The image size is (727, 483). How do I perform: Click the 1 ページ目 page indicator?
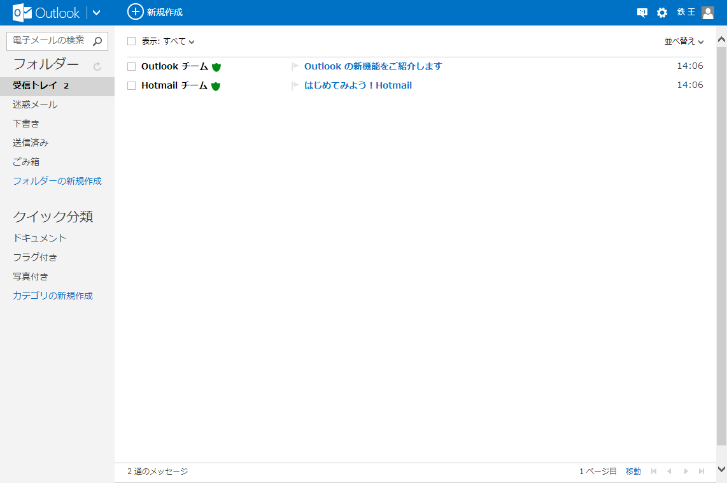click(598, 472)
